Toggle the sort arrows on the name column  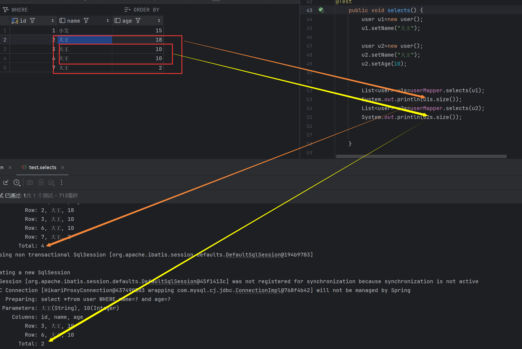[x=107, y=21]
